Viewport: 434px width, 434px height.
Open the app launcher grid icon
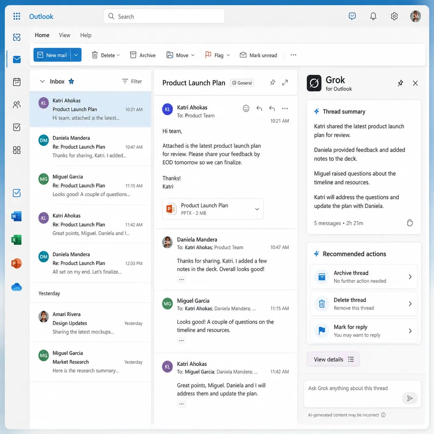[x=17, y=17]
